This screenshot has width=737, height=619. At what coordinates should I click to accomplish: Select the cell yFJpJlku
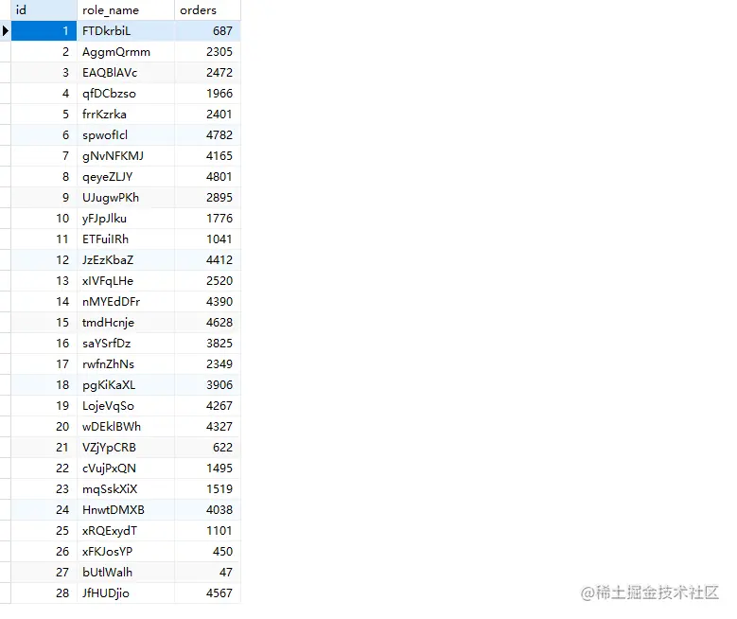(126, 219)
